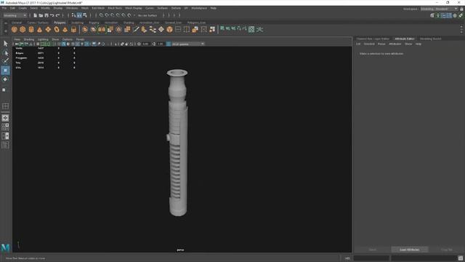Viewport: 465px width, 262px height.
Task: Open the File menu
Action: (4, 8)
